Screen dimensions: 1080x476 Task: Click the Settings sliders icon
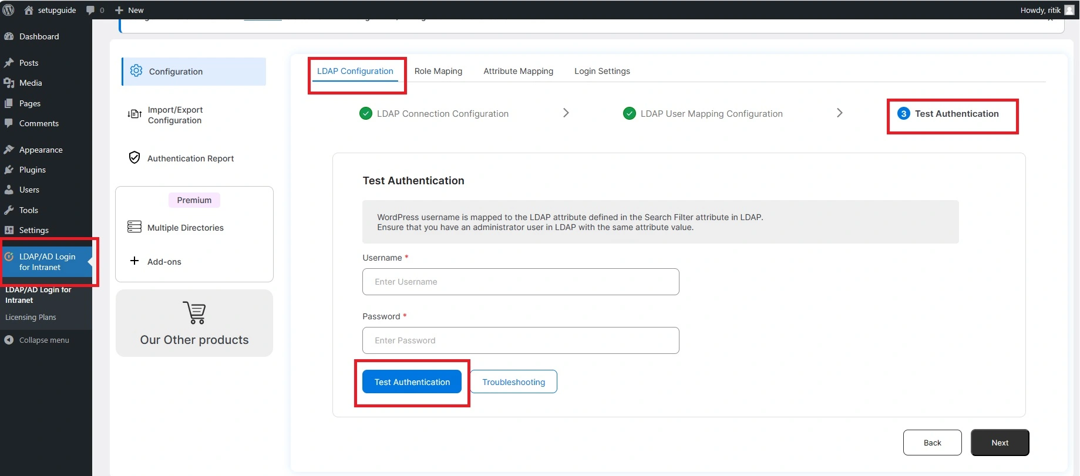(x=9, y=230)
